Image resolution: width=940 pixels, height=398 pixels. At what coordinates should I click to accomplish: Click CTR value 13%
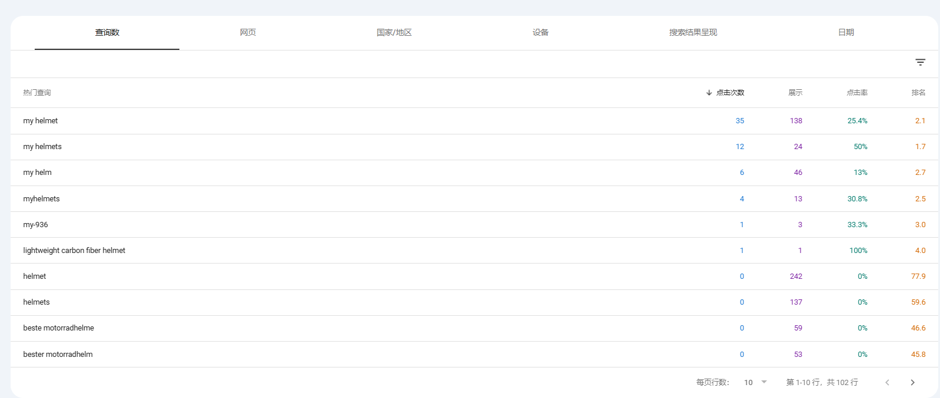click(861, 173)
